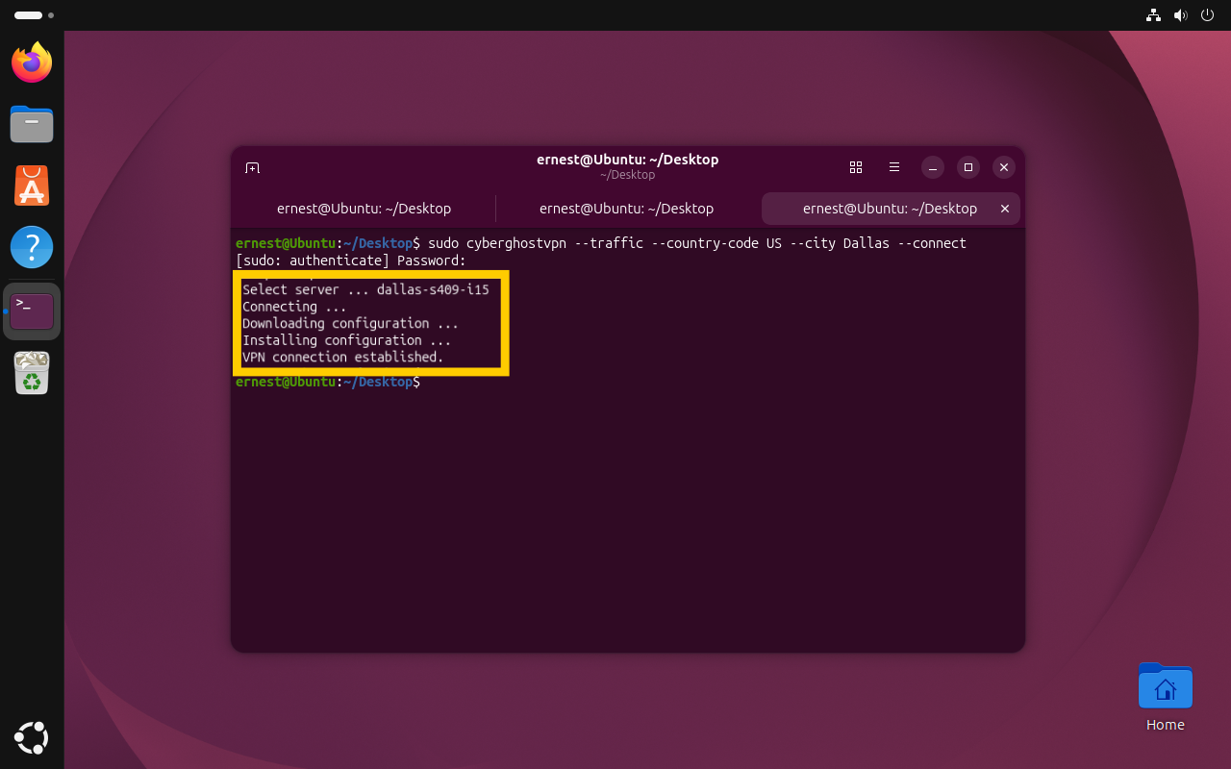
Task: Switch to the second terminal tab
Action: (x=627, y=209)
